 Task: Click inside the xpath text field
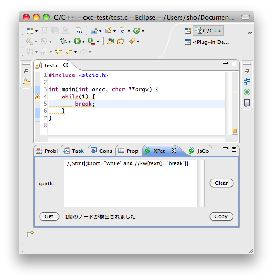[131, 183]
